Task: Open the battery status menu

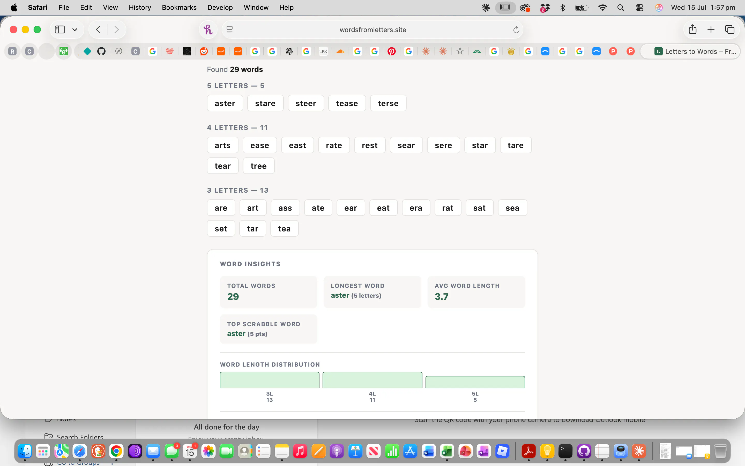Action: tap(582, 8)
